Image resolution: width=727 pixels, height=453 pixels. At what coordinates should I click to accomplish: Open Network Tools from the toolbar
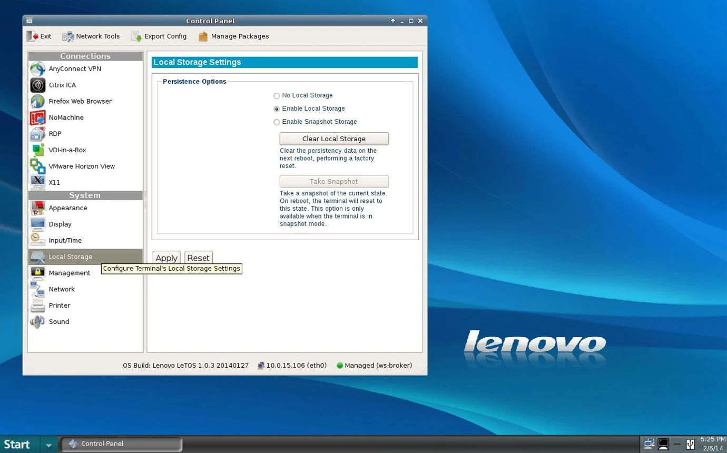(91, 36)
